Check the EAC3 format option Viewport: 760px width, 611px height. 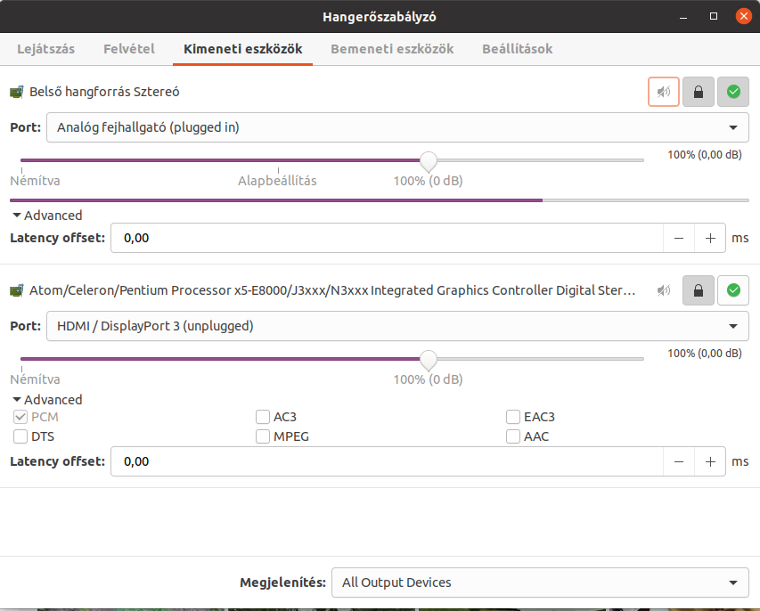513,417
